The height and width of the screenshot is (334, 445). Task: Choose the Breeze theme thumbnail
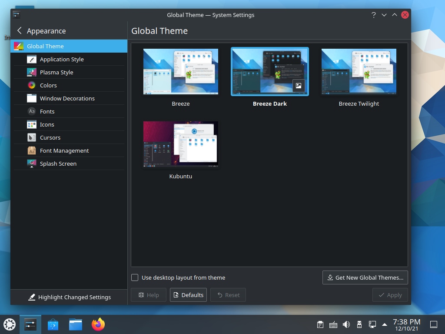click(x=181, y=71)
